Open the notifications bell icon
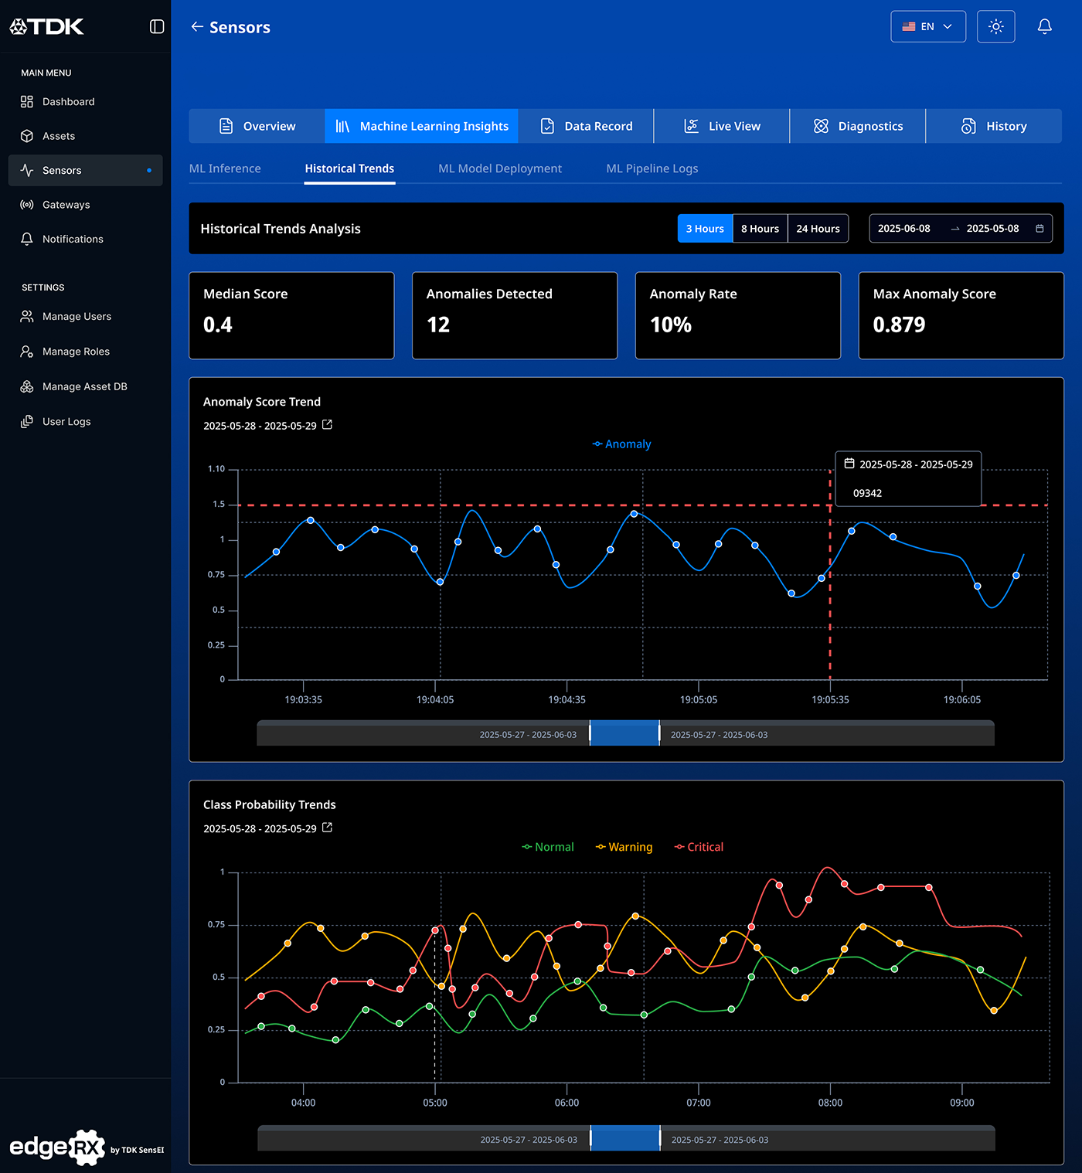 (x=1044, y=27)
